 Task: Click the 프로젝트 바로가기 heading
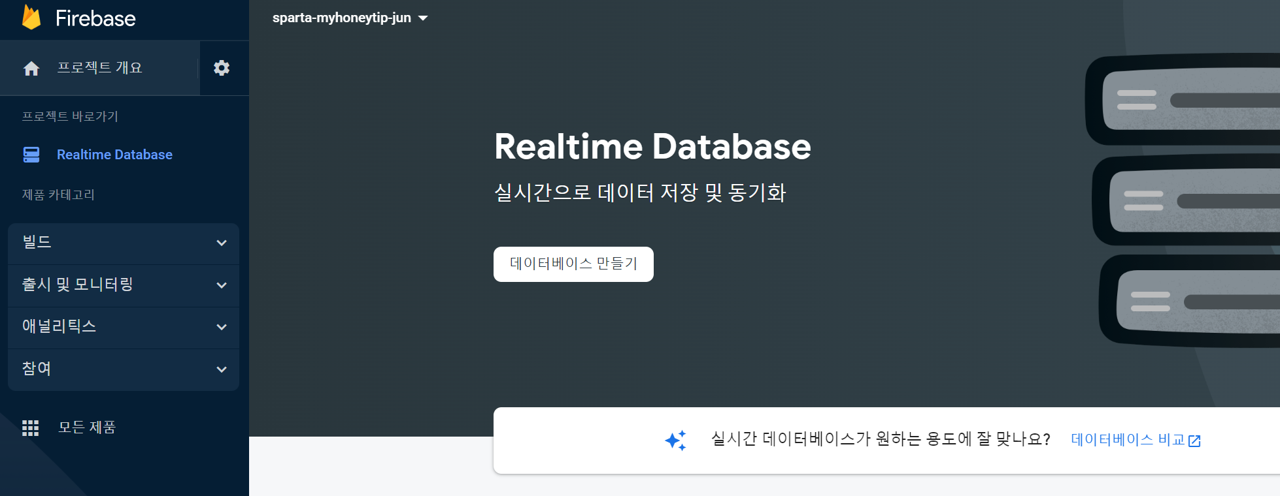70,116
